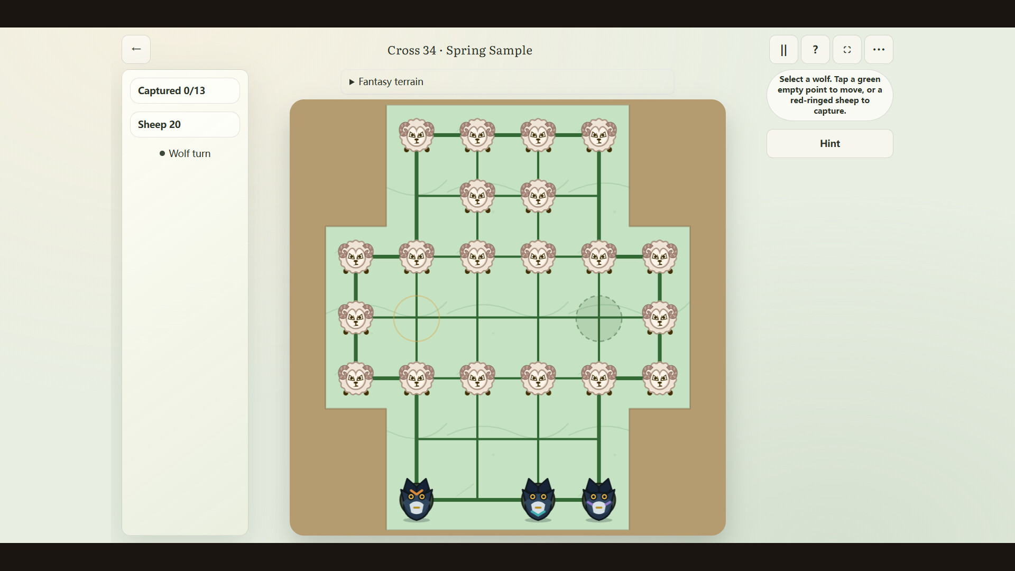Toggle fullscreen mode icon
This screenshot has height=571, width=1015.
(x=847, y=50)
